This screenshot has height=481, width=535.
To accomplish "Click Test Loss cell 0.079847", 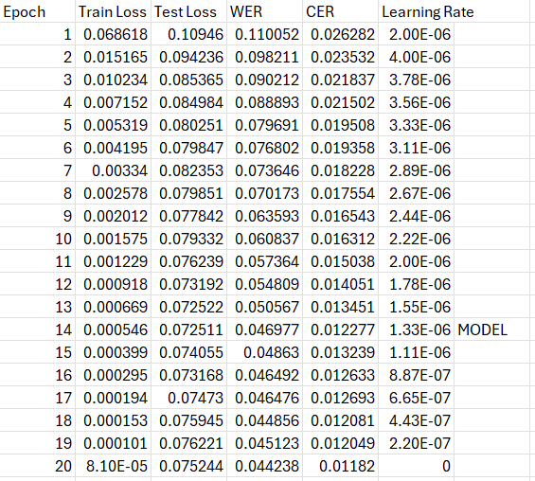I will 188,148.
